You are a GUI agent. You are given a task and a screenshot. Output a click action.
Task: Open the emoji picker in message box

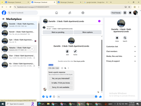(x=96, y=97)
